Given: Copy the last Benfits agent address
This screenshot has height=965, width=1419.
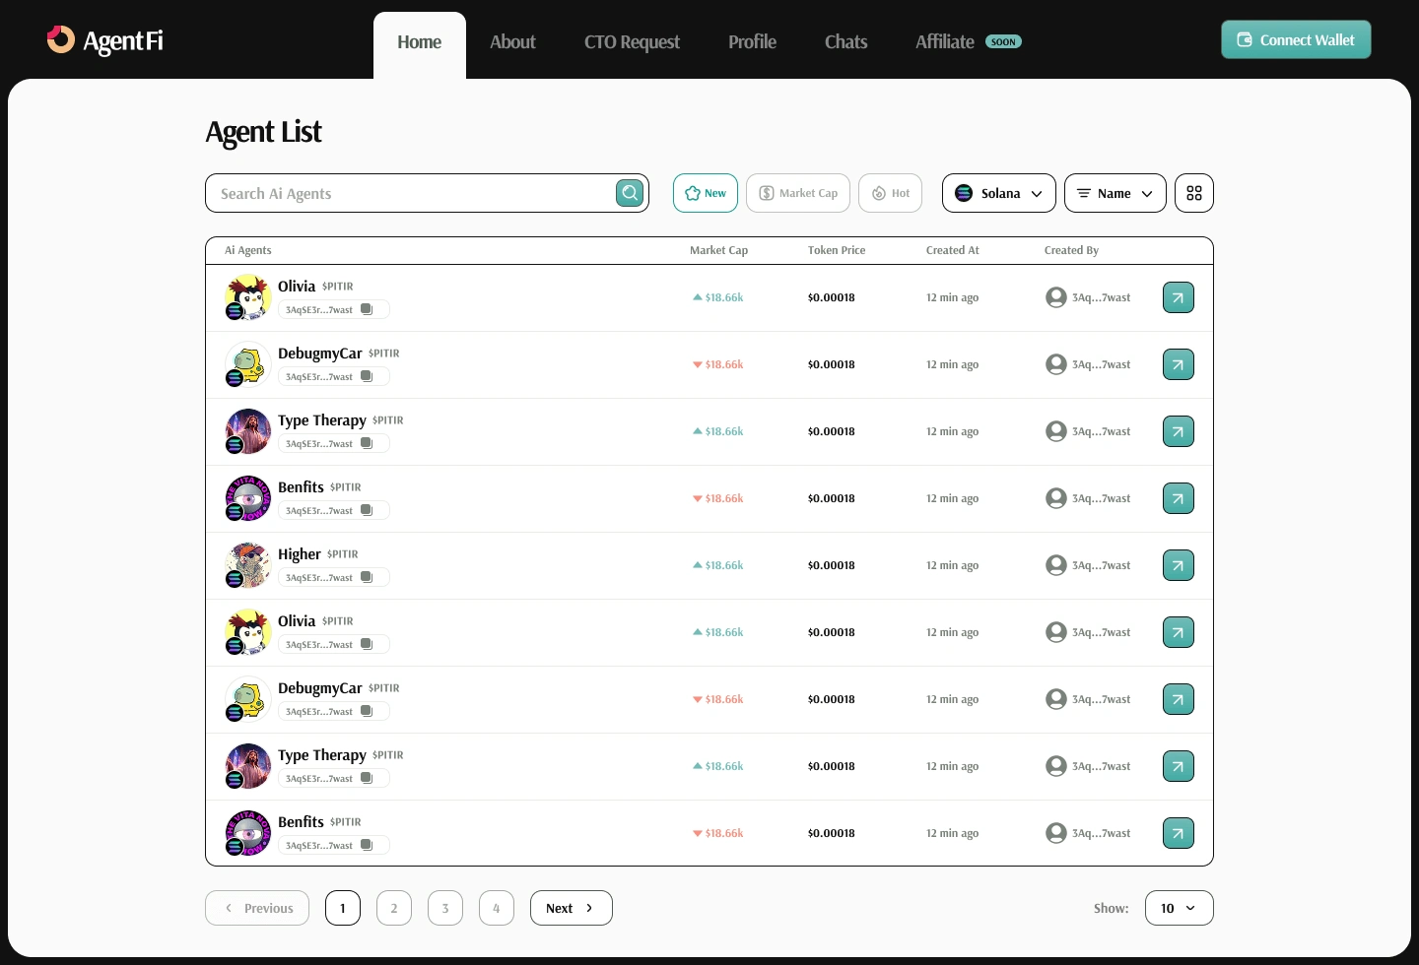Looking at the screenshot, I should tap(367, 845).
